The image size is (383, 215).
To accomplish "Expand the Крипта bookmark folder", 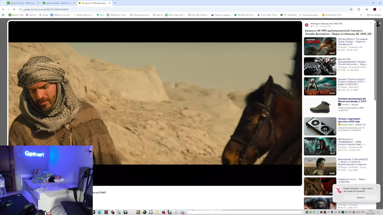I will coord(158,15).
